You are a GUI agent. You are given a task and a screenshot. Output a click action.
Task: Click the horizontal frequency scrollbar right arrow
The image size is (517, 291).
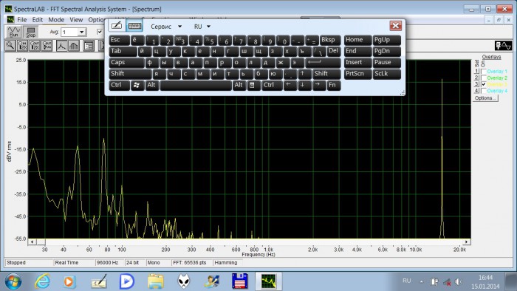click(x=466, y=242)
